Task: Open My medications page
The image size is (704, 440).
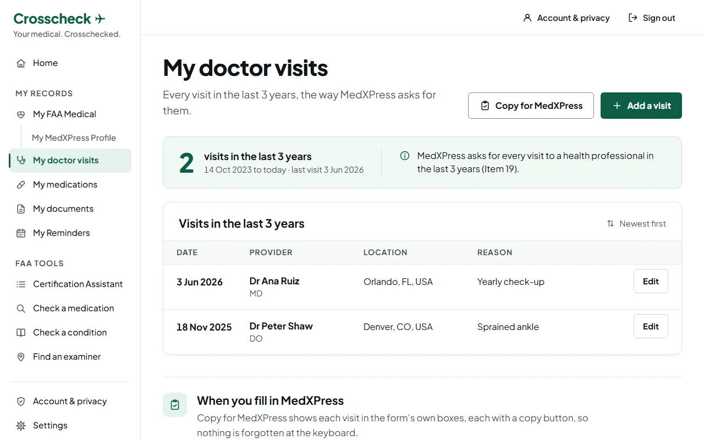Action: (x=70, y=185)
